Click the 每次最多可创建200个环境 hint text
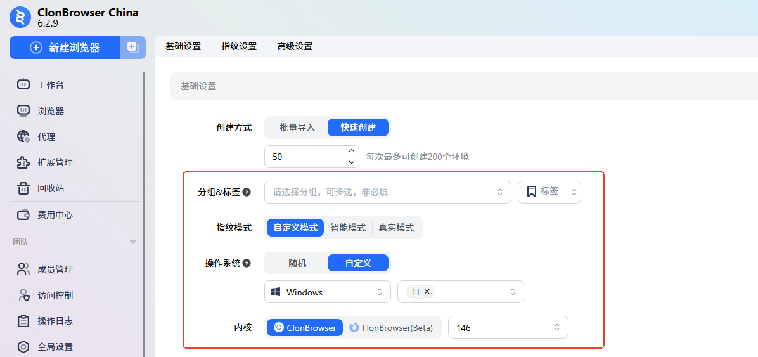Screen dimensions: 758x357 (418, 157)
